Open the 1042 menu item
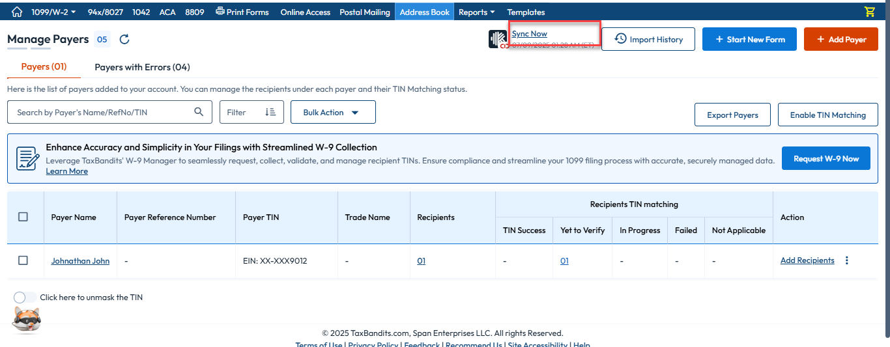The width and height of the screenshot is (890, 347). [142, 12]
